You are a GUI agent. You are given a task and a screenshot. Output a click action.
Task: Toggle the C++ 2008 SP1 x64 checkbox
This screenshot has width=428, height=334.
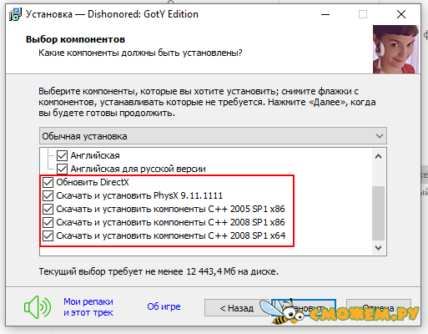(x=48, y=236)
